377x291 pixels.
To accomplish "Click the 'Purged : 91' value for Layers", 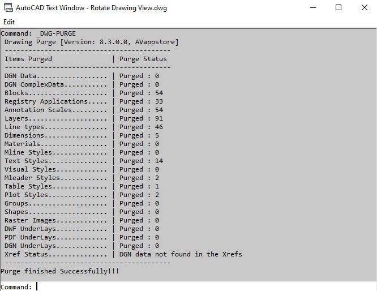I will click(x=141, y=118).
